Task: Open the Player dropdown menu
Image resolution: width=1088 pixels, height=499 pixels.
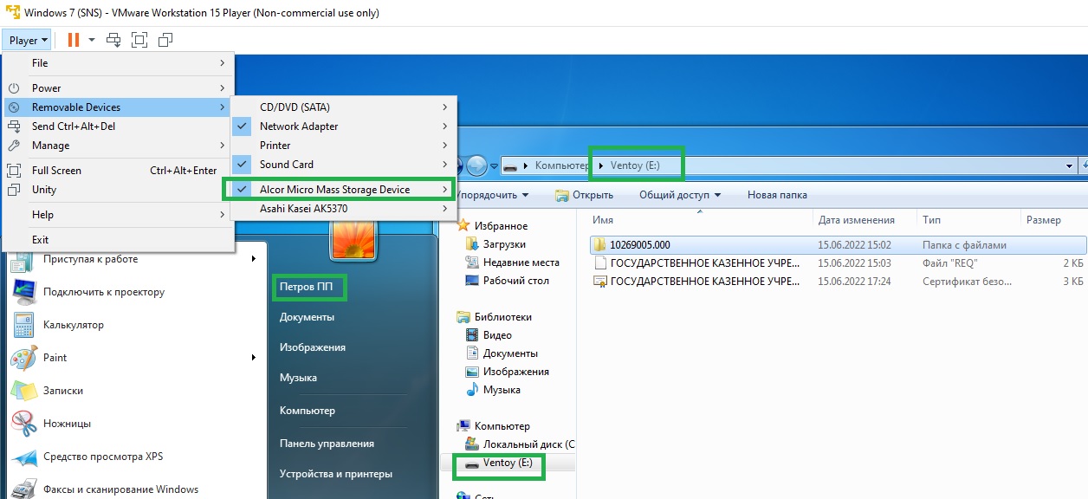Action: tap(28, 40)
